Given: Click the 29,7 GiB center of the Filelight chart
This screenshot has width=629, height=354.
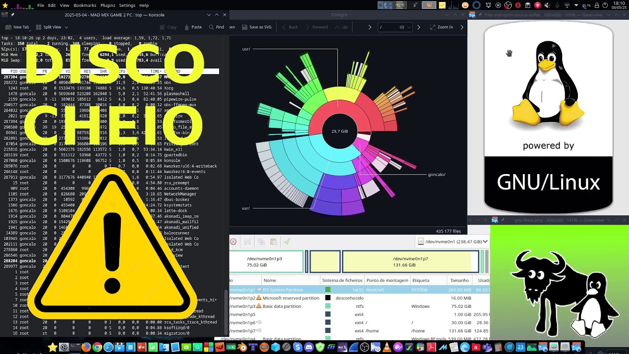Looking at the screenshot, I should click(x=340, y=131).
